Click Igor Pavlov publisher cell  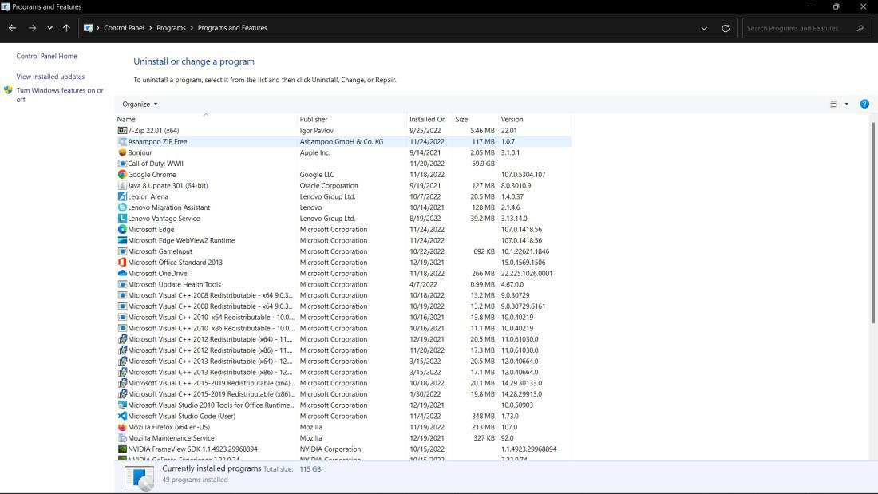click(316, 131)
